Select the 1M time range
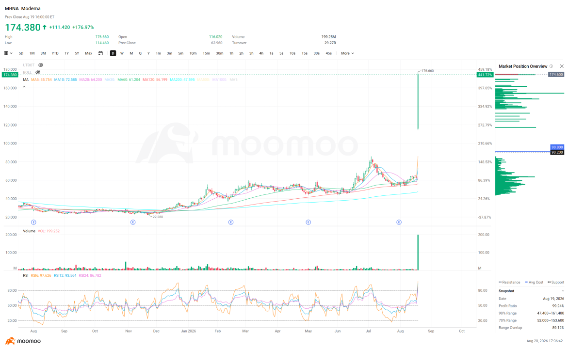The image size is (568, 349). [32, 53]
